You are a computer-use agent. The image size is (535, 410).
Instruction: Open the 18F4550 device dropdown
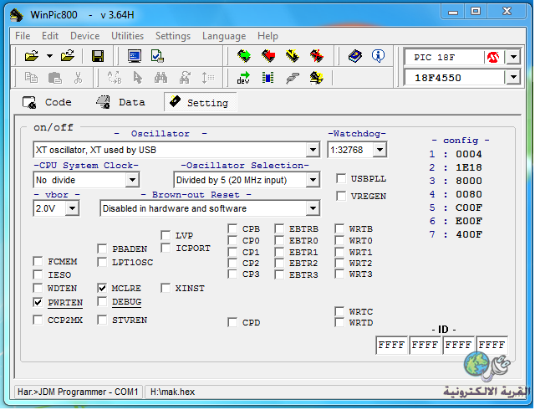(513, 78)
